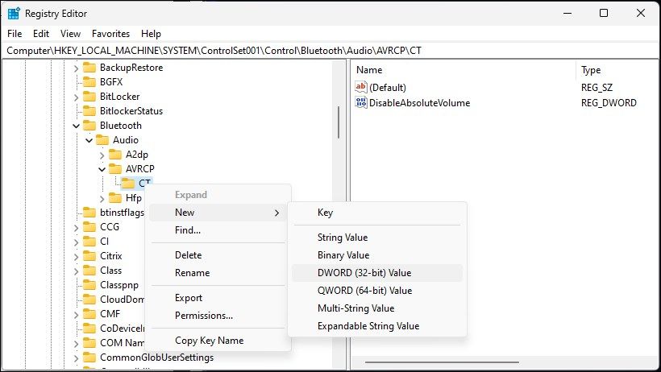Click the DisableAbsoluteVolume DWORD value icon
The image size is (661, 372).
pyautogui.click(x=361, y=103)
